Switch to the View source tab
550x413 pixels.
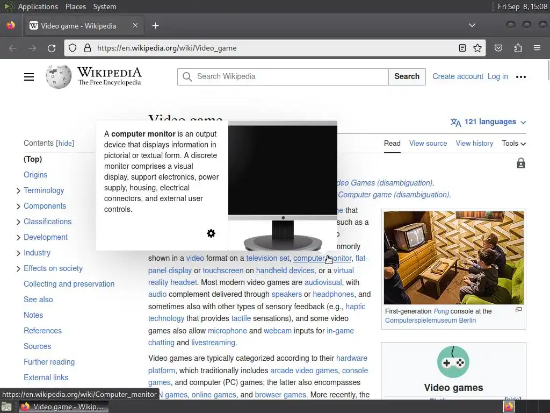(428, 143)
